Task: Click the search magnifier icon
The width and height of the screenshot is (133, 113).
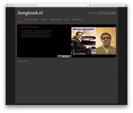Action: (114, 13)
